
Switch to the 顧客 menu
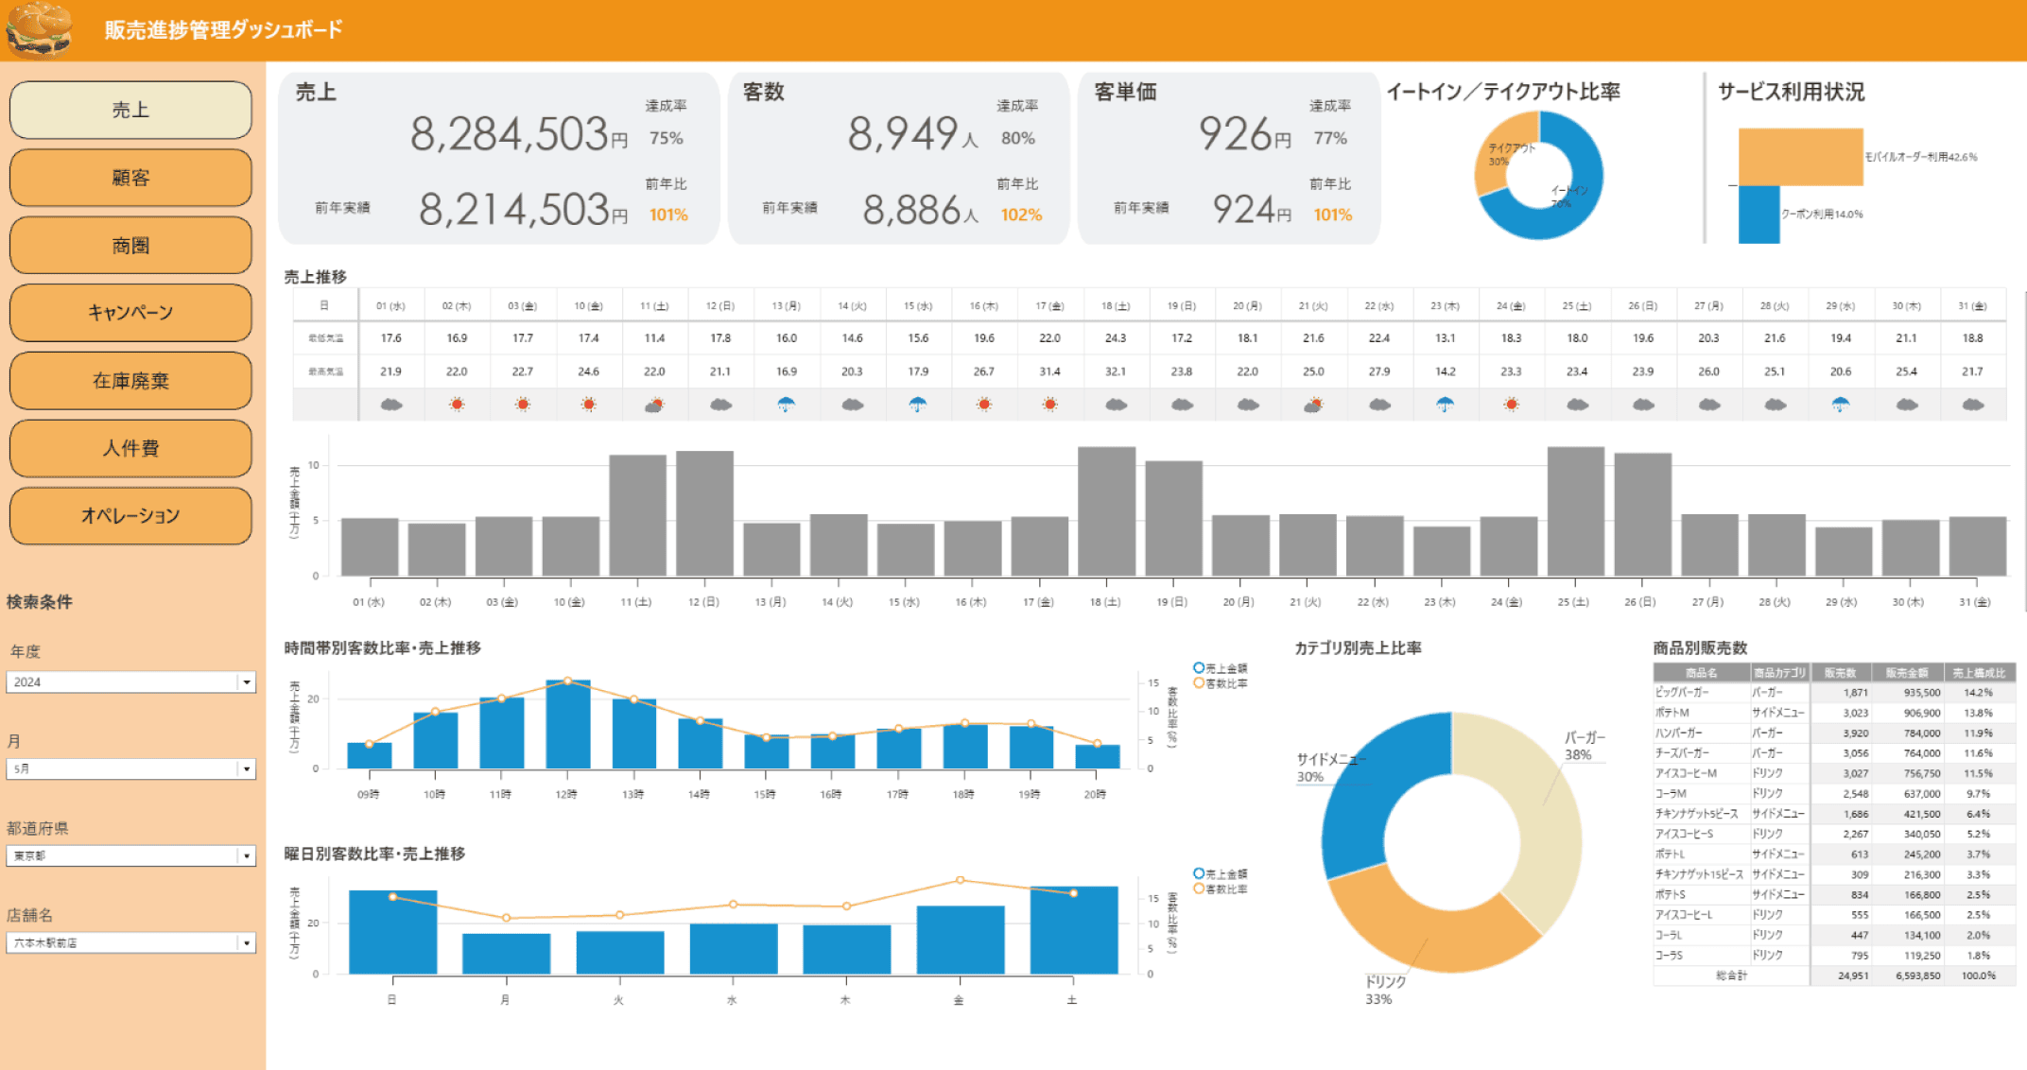(130, 178)
